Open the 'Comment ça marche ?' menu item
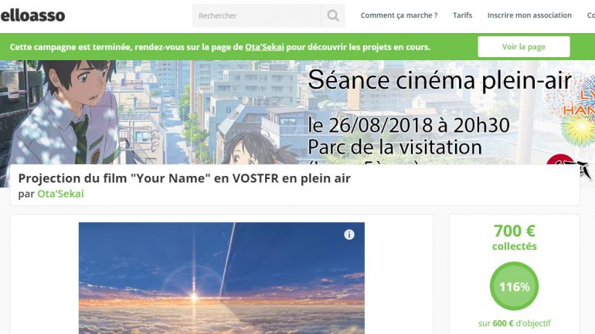Viewport: 595px width, 334px height. [399, 15]
